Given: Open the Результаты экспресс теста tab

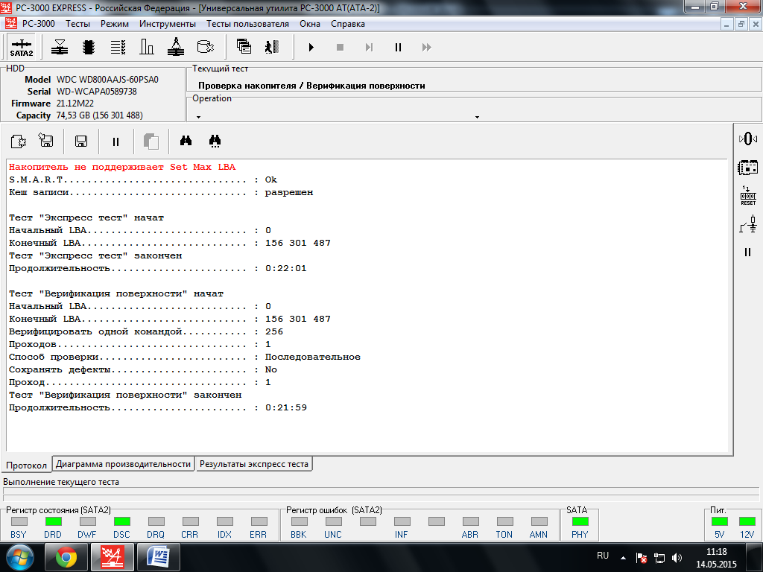Looking at the screenshot, I should coord(254,464).
